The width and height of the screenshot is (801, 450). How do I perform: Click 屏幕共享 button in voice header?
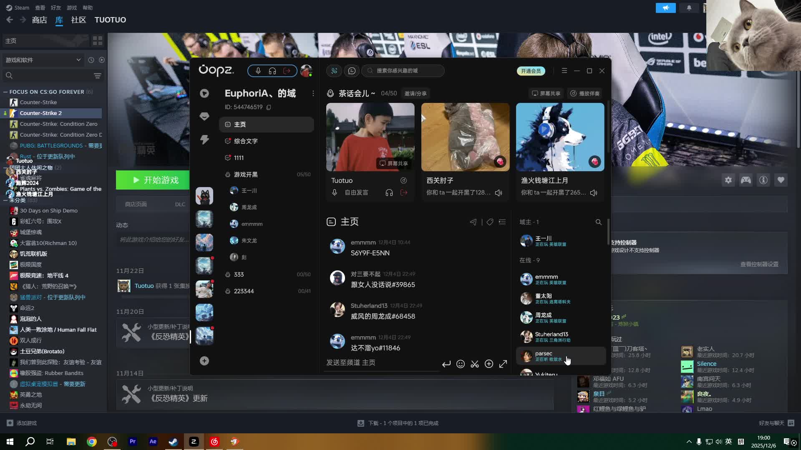(x=546, y=93)
